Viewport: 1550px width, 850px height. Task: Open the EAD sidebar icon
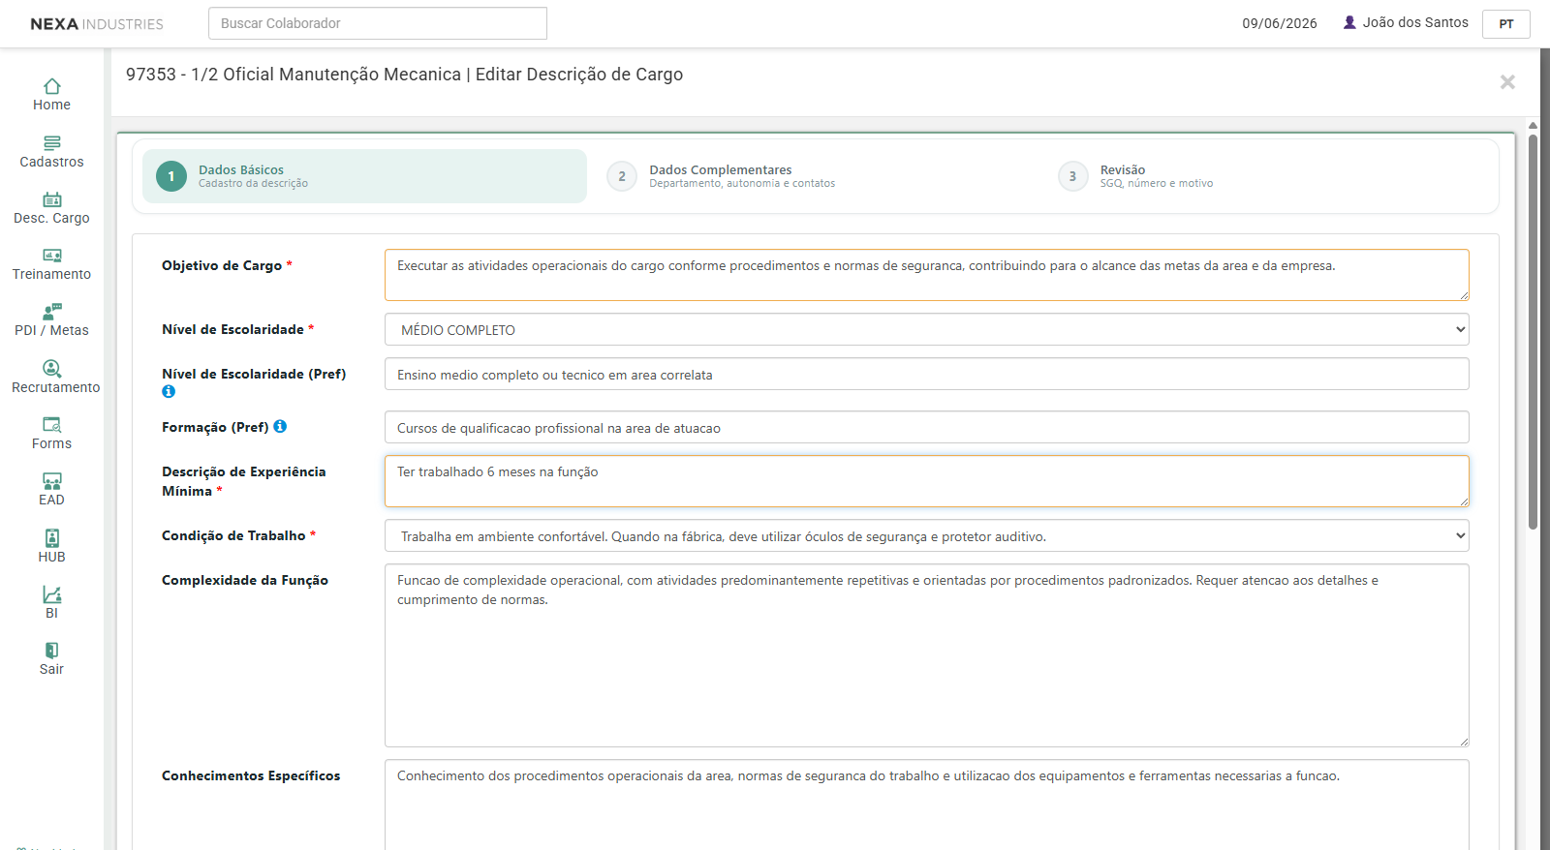point(52,481)
